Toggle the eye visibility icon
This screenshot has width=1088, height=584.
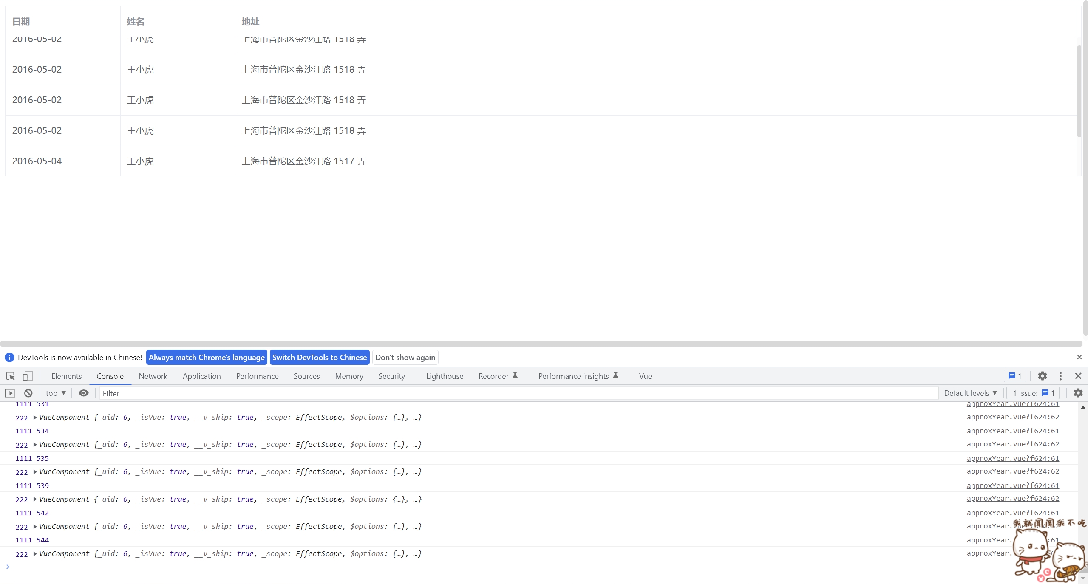tap(83, 393)
